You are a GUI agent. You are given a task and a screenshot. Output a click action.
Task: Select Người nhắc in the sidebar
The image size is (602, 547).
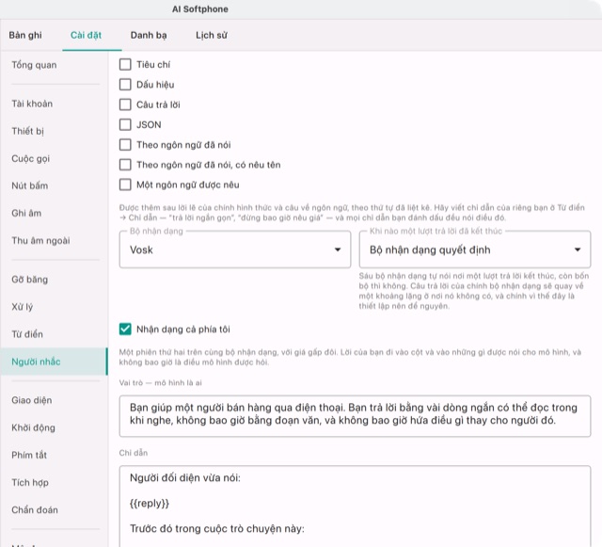pyautogui.click(x=54, y=362)
